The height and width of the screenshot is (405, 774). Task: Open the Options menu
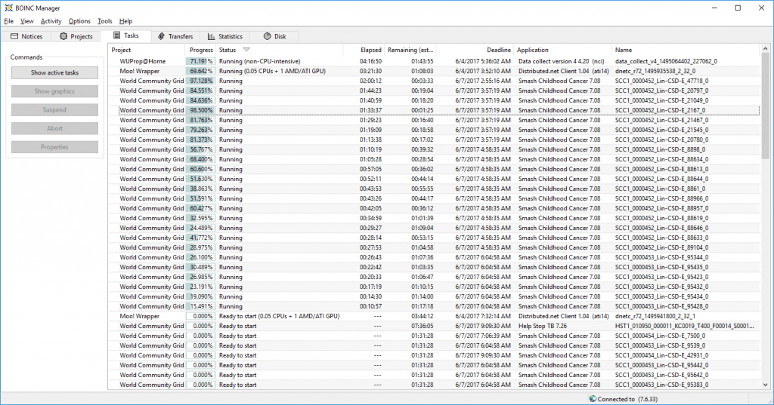pos(79,21)
